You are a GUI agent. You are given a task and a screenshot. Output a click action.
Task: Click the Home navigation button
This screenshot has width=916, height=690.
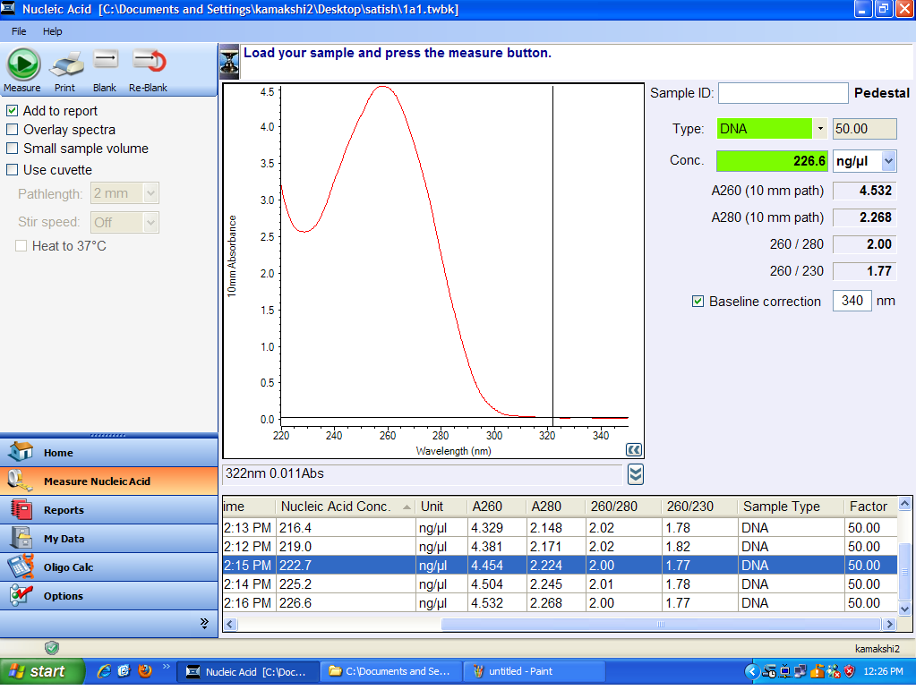[58, 453]
